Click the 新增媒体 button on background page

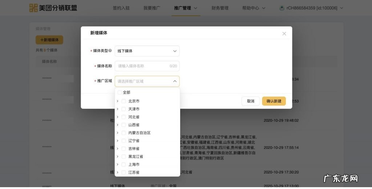(x=49, y=40)
